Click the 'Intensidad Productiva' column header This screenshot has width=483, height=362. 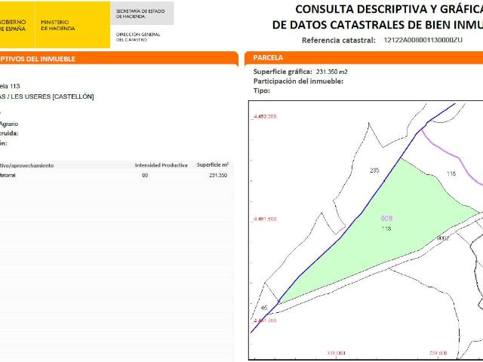[161, 165]
